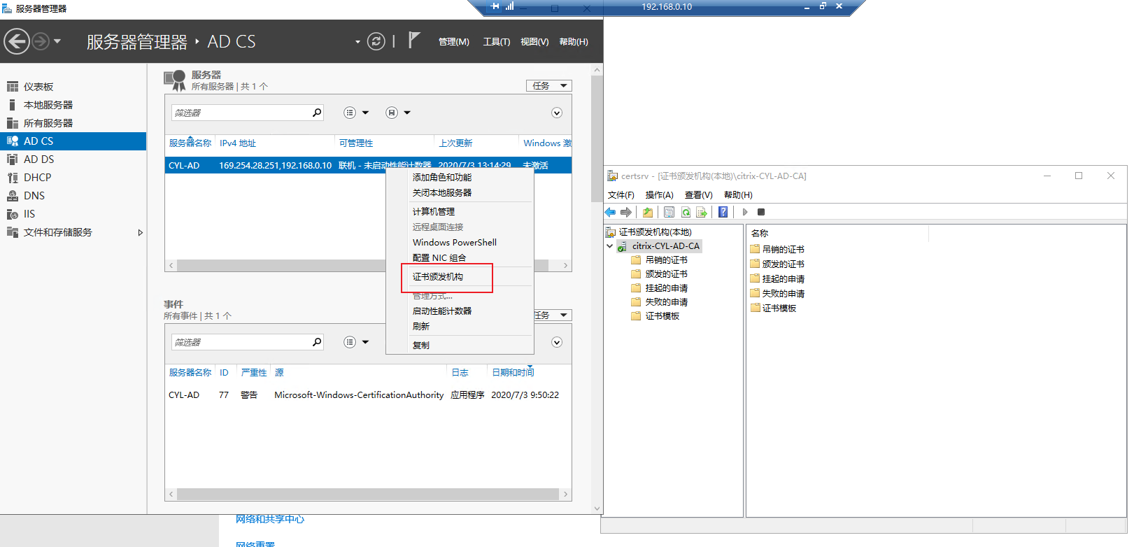Click the back arrow in Server Manager
Image resolution: width=1134 pixels, height=547 pixels.
[x=17, y=42]
